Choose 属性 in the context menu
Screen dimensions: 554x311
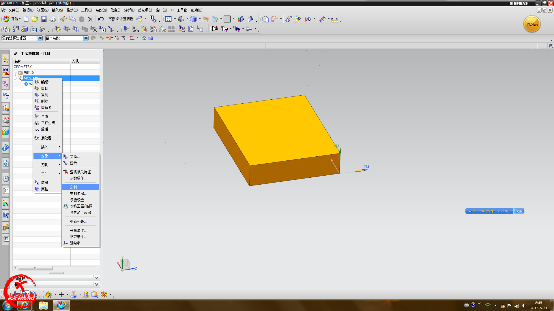point(47,189)
